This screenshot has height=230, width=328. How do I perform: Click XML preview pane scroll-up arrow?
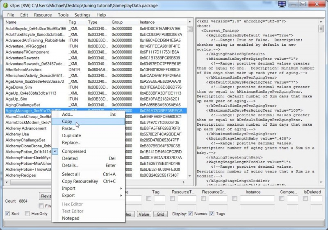tap(321, 21)
